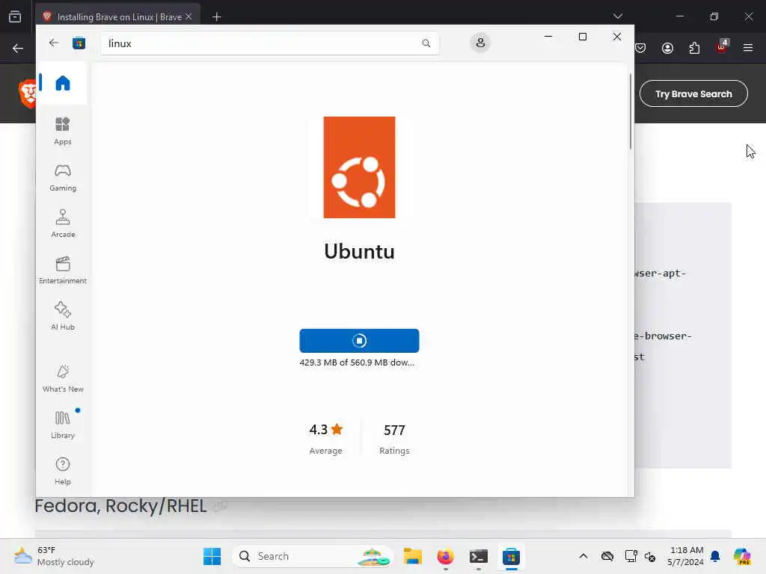The width and height of the screenshot is (766, 574).
Task: Click the OneDrive cloud tray icon
Action: (607, 556)
